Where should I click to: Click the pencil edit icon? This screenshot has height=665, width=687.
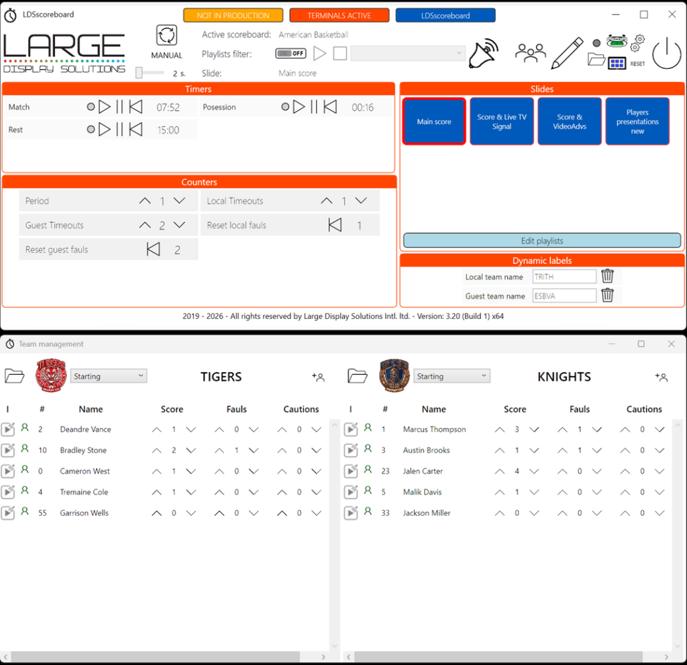point(568,53)
